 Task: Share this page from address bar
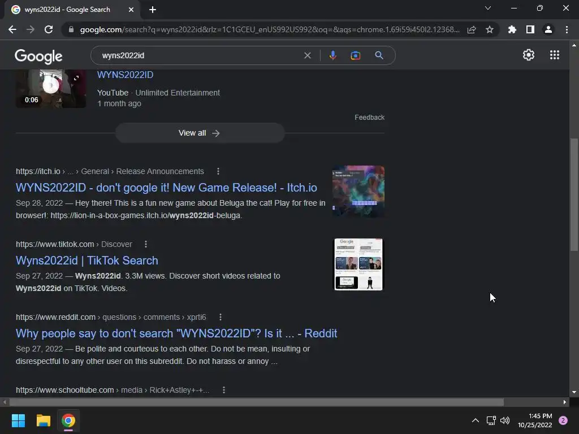click(x=472, y=29)
